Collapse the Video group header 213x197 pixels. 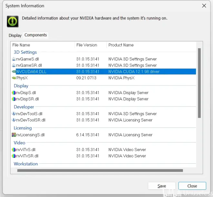pyautogui.click(x=19, y=143)
